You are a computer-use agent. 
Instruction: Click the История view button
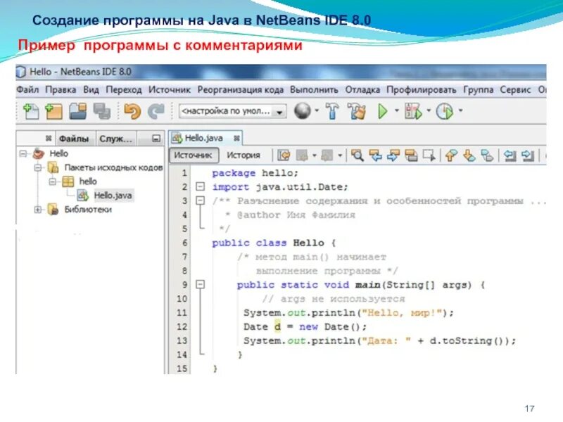(x=243, y=155)
